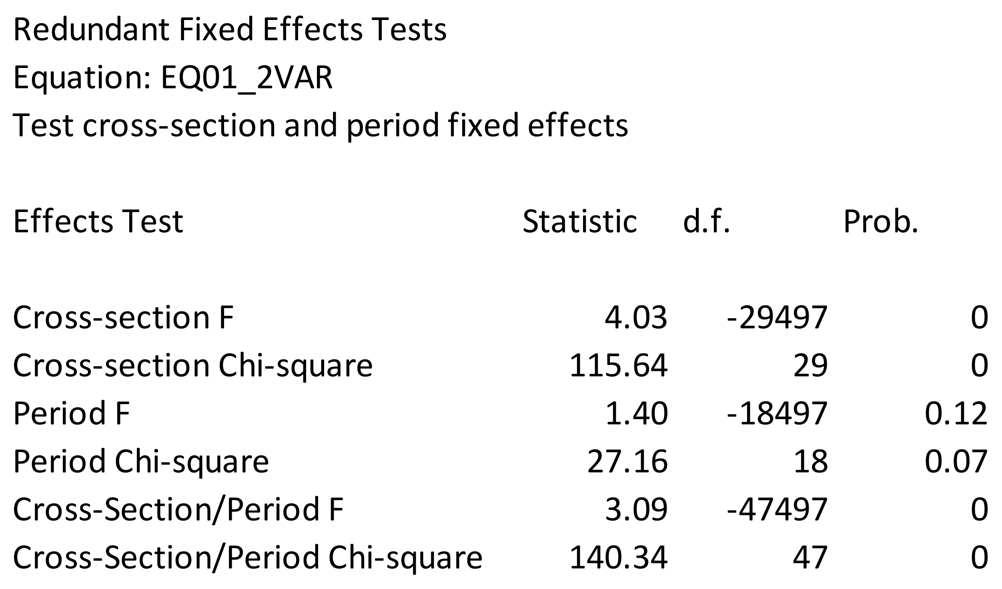The width and height of the screenshot is (1002, 589).
Task: Click the statistic value 140.34
Action: [x=618, y=557]
